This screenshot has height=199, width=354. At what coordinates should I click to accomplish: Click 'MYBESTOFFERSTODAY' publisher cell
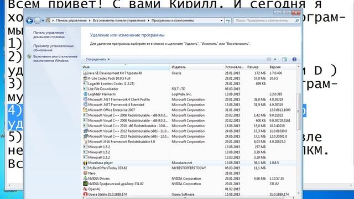click(x=189, y=168)
